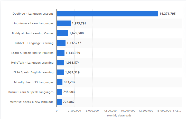Click the 1,975,791 data label
The image size is (186, 119).
point(79,23)
